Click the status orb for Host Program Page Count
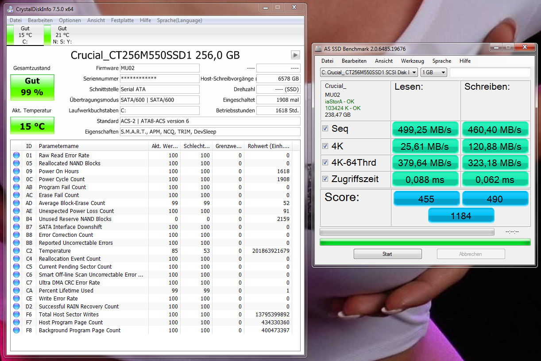The height and width of the screenshot is (361, 541). pyautogui.click(x=16, y=322)
